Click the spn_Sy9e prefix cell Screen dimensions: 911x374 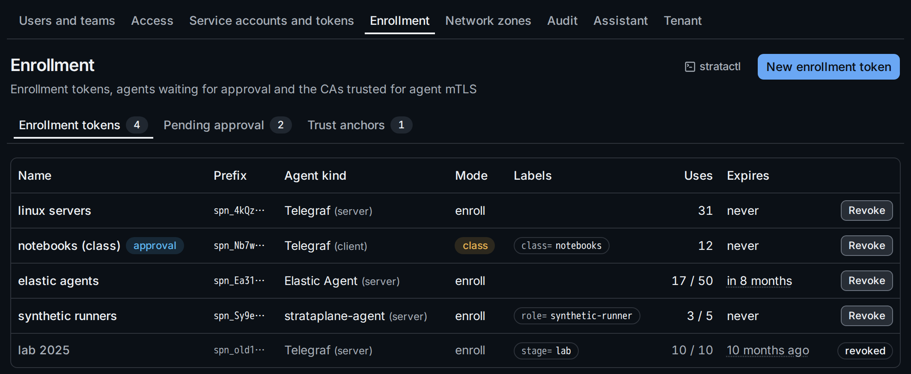239,316
